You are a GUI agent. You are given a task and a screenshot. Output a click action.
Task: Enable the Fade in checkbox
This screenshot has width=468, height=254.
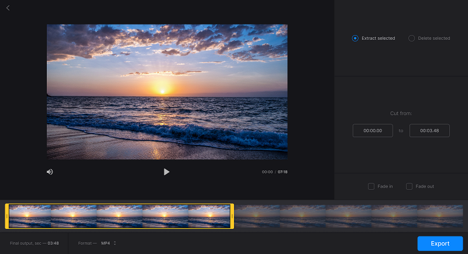pos(371,186)
